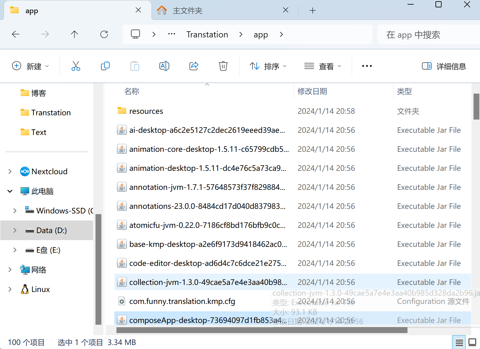Screen dimensions: 480x349
Task: Expand the E盘 (E:) drive node
Action: tap(15, 250)
